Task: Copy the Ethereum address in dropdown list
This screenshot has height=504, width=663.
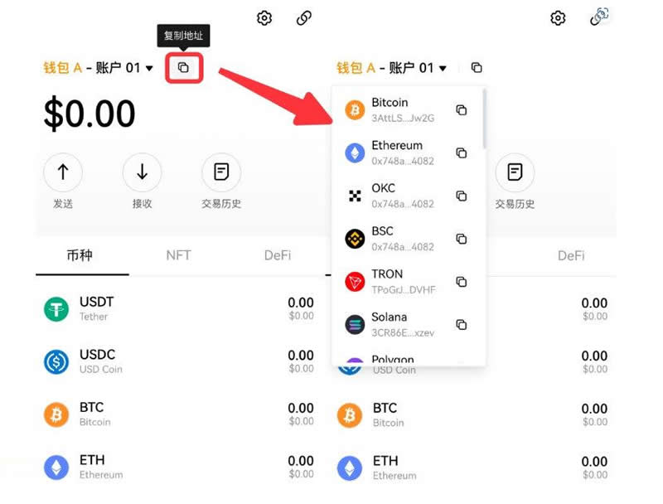Action: [x=462, y=153]
